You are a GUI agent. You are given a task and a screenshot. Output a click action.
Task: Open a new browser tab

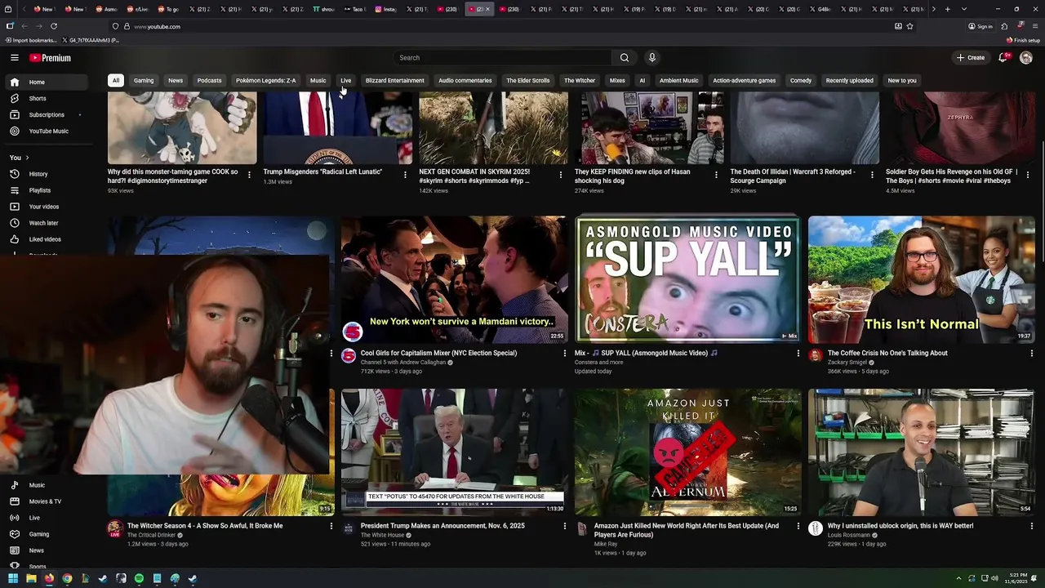coord(947,9)
